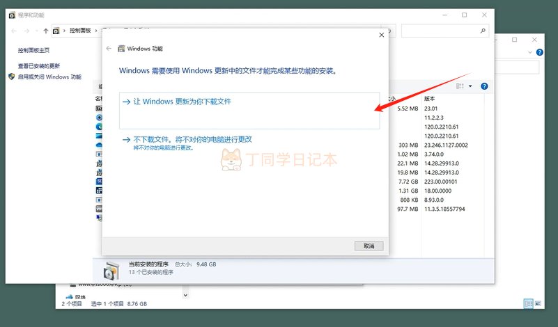Image resolution: width=558 pixels, height=327 pixels.
Task: Open 启用或关闭 Windows 功能 link
Action: pos(49,77)
